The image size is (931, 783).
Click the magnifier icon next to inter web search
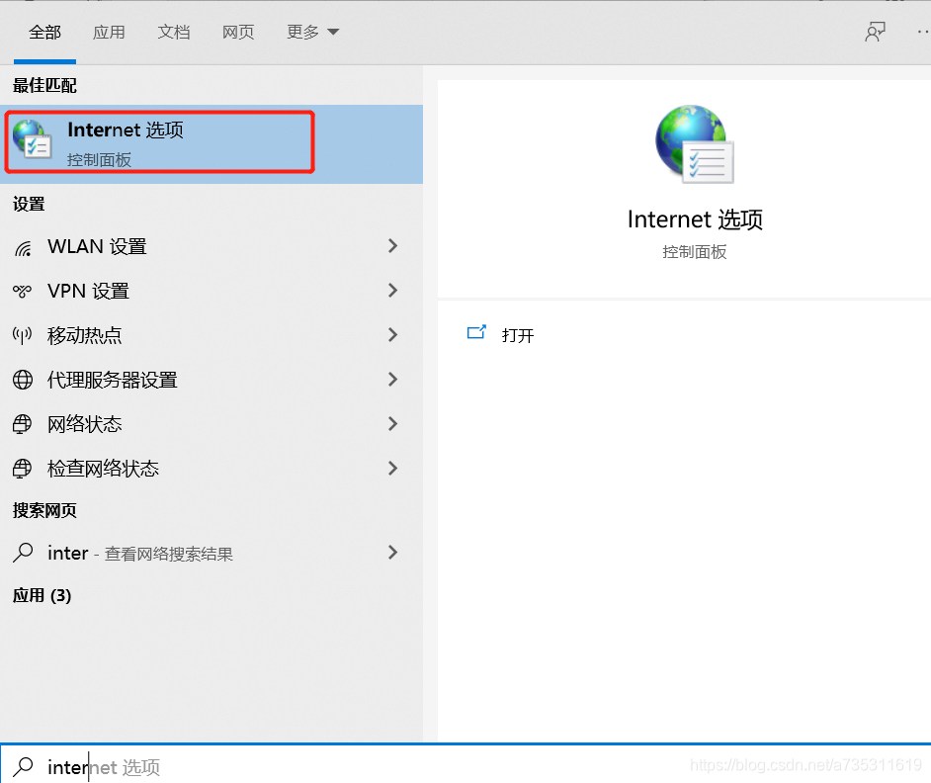tap(23, 553)
